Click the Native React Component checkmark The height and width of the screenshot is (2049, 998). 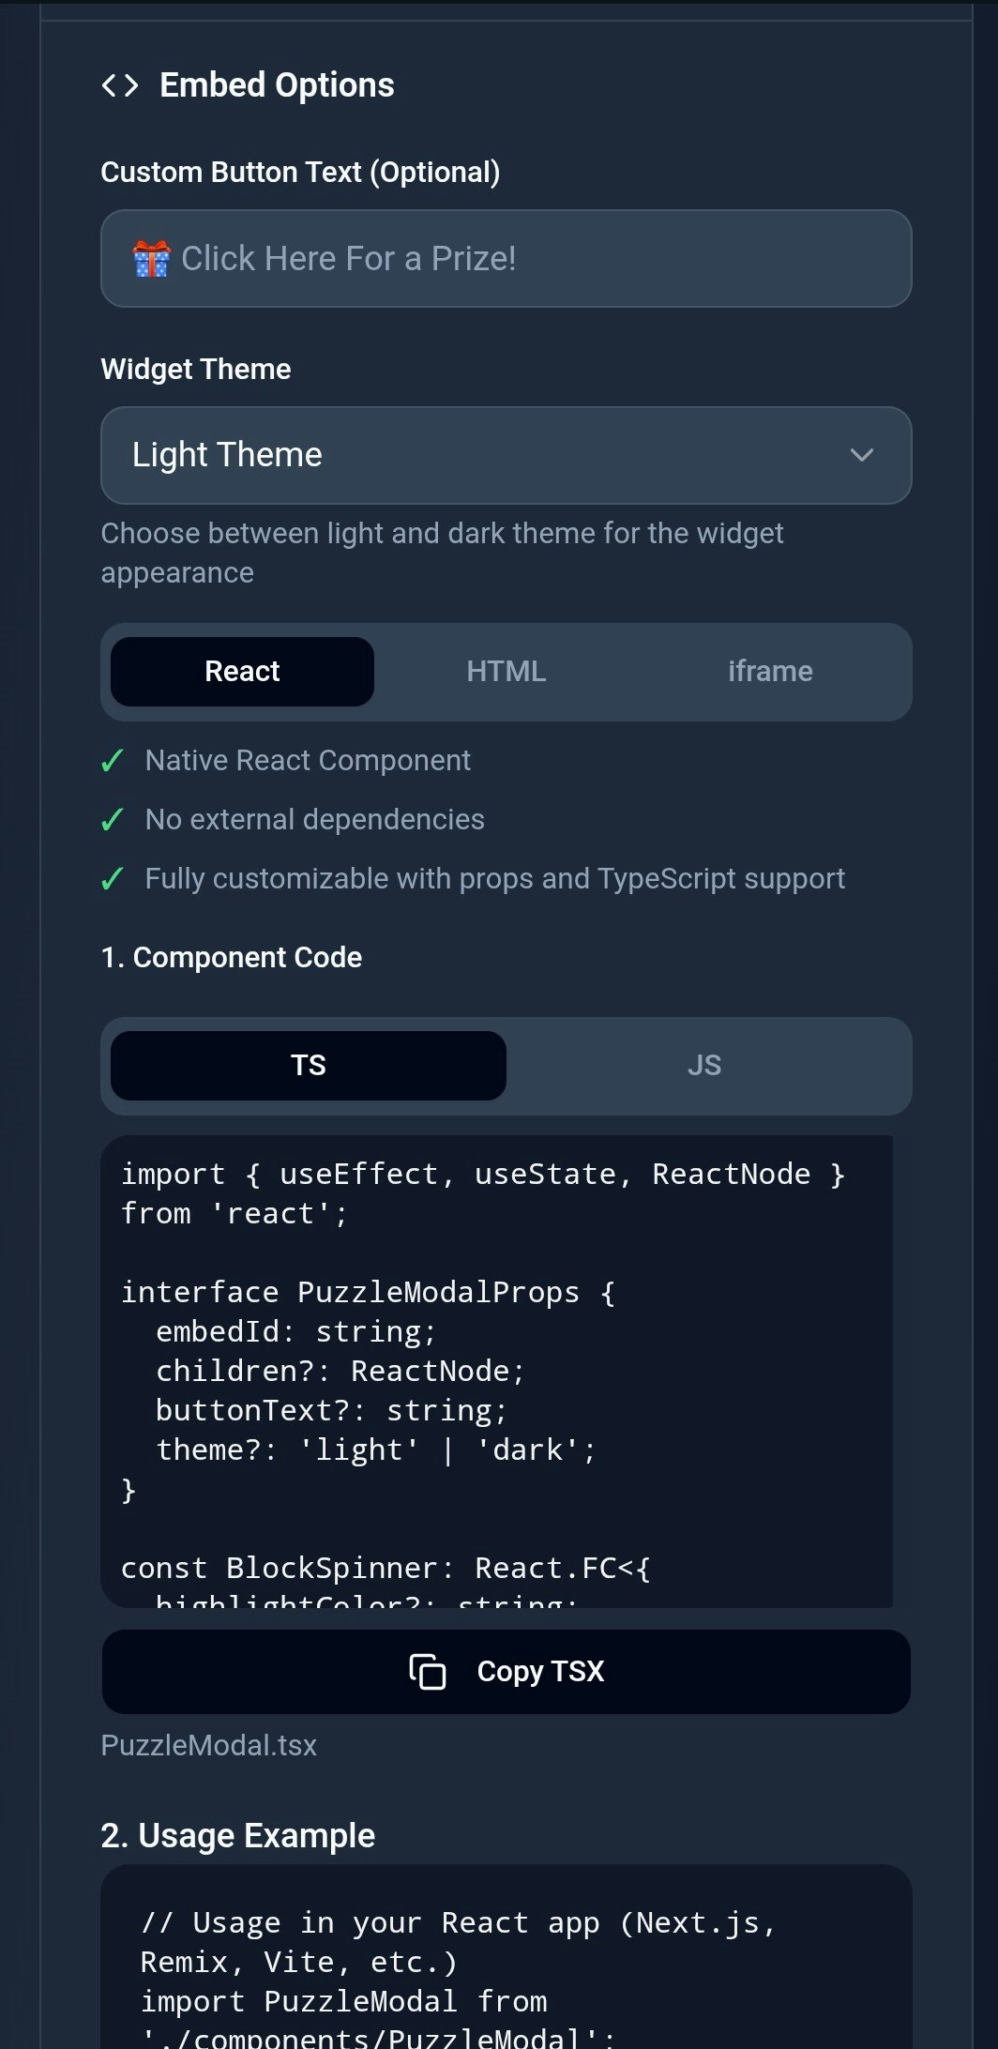pos(113,761)
